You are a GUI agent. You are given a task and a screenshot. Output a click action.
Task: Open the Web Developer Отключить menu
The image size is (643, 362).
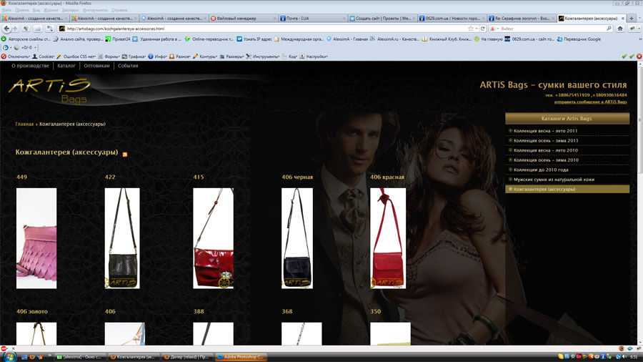tap(16, 57)
